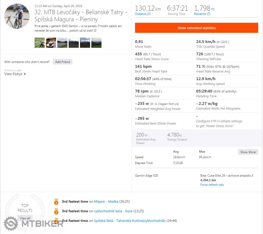Open the Majere - kładka segment link
Image resolution: width=263 pixels, height=234 pixels.
(x=106, y=201)
